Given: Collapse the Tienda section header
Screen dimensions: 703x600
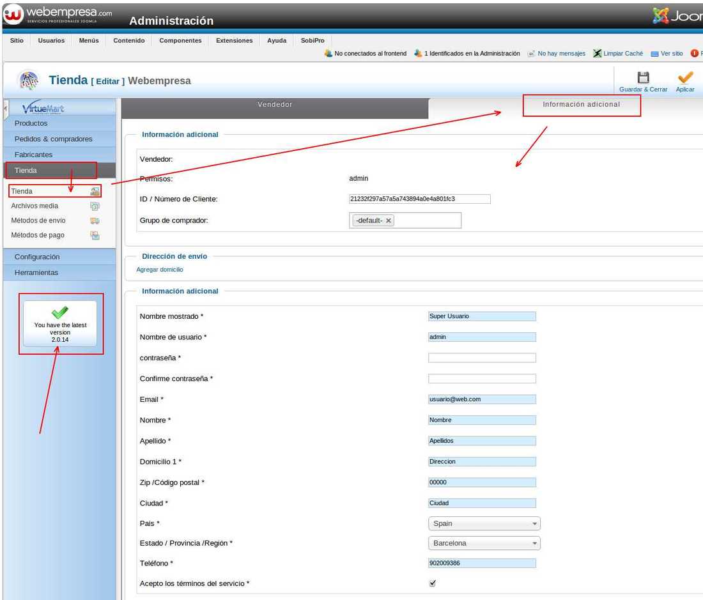Looking at the screenshot, I should point(59,170).
